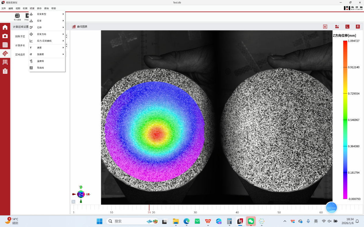Viewport: 364px width, 227px height.
Task: Show the right camera view (R button)
Action: (358, 27)
